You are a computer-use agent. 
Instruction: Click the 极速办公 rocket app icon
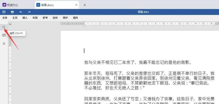coord(4,5)
